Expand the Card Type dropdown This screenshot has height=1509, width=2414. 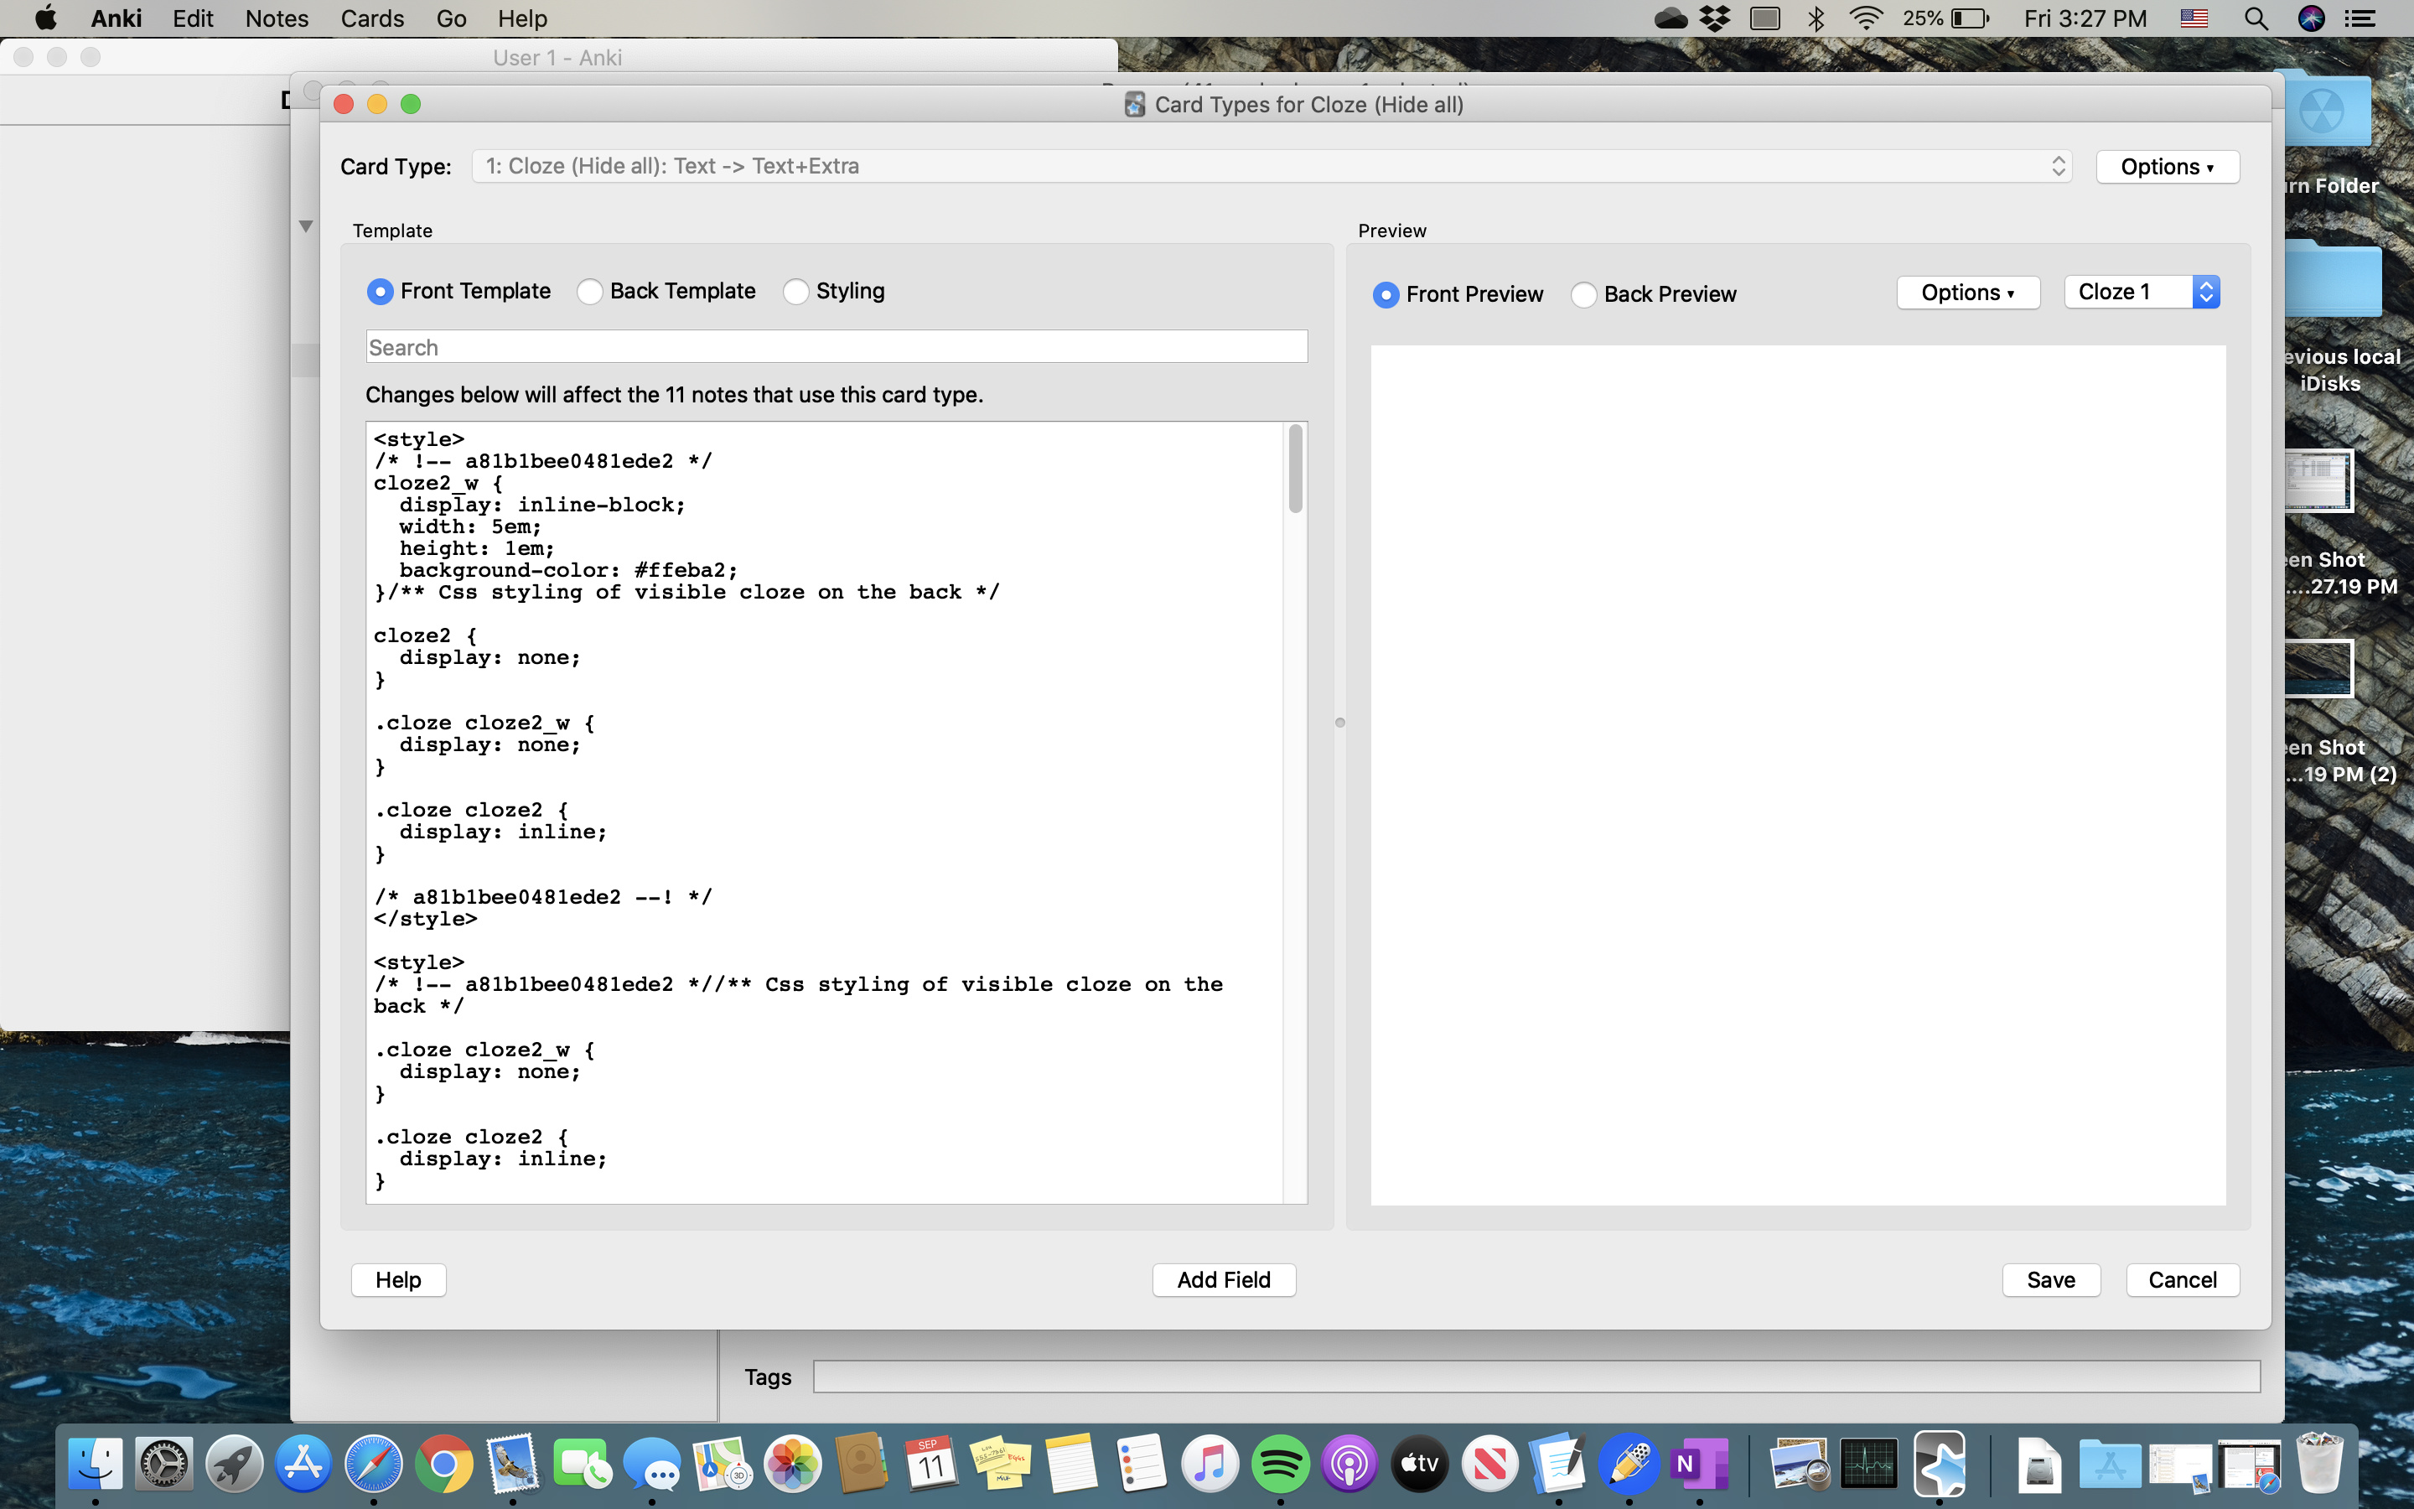[x=1271, y=167]
